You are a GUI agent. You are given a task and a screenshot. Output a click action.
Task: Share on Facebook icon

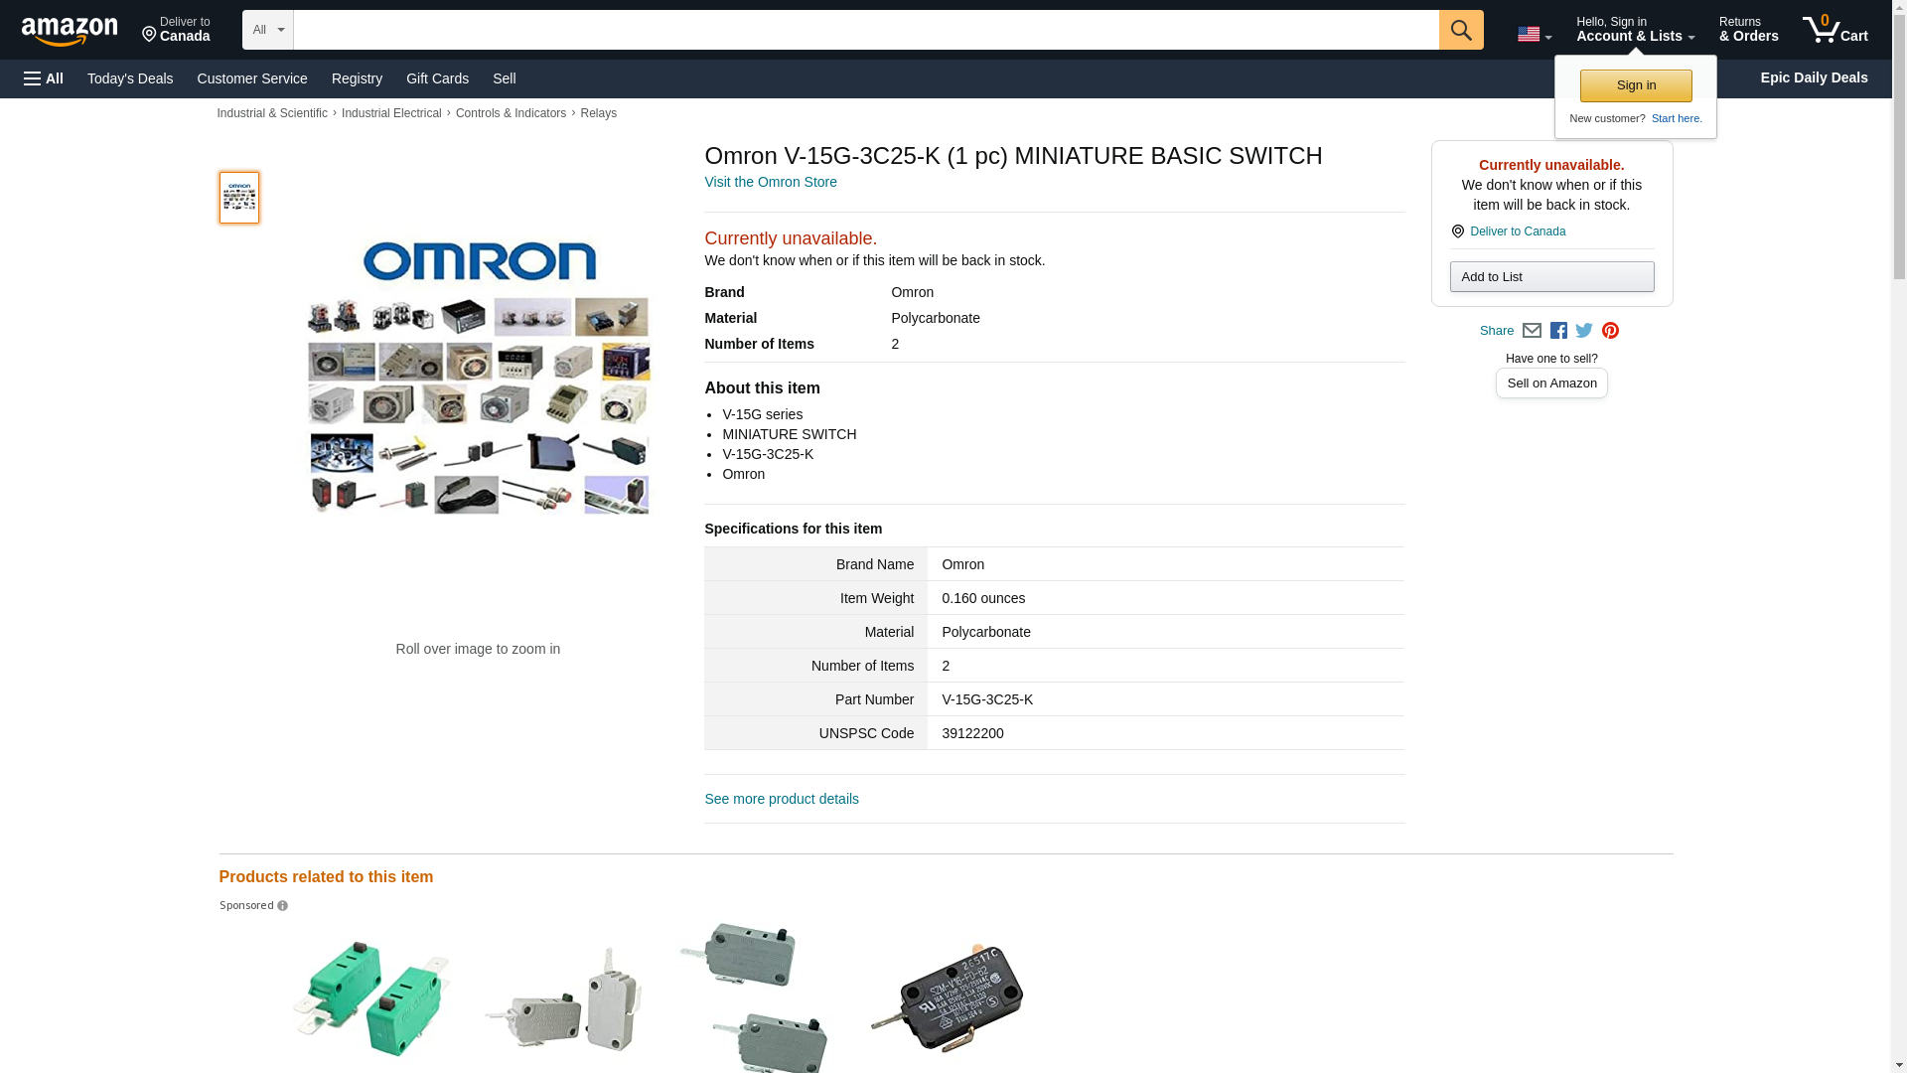[1558, 331]
